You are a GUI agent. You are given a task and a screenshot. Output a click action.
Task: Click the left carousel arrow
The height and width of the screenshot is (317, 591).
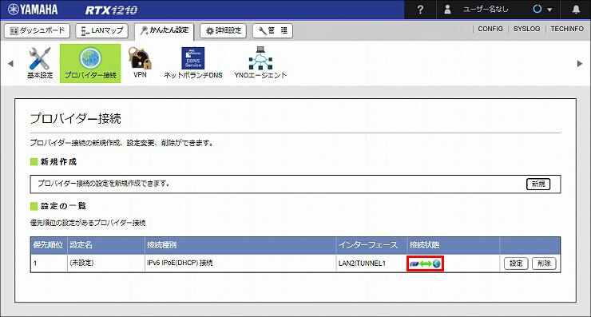point(10,64)
